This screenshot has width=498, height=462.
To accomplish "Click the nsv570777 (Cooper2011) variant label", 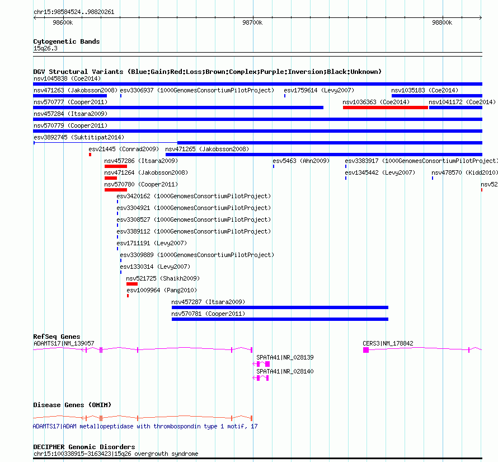I will coord(71,102).
